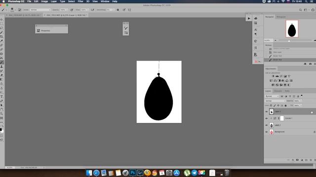This screenshot has height=177, width=316.
Task: Toggle layer filtering on or off
Action: [x=302, y=96]
